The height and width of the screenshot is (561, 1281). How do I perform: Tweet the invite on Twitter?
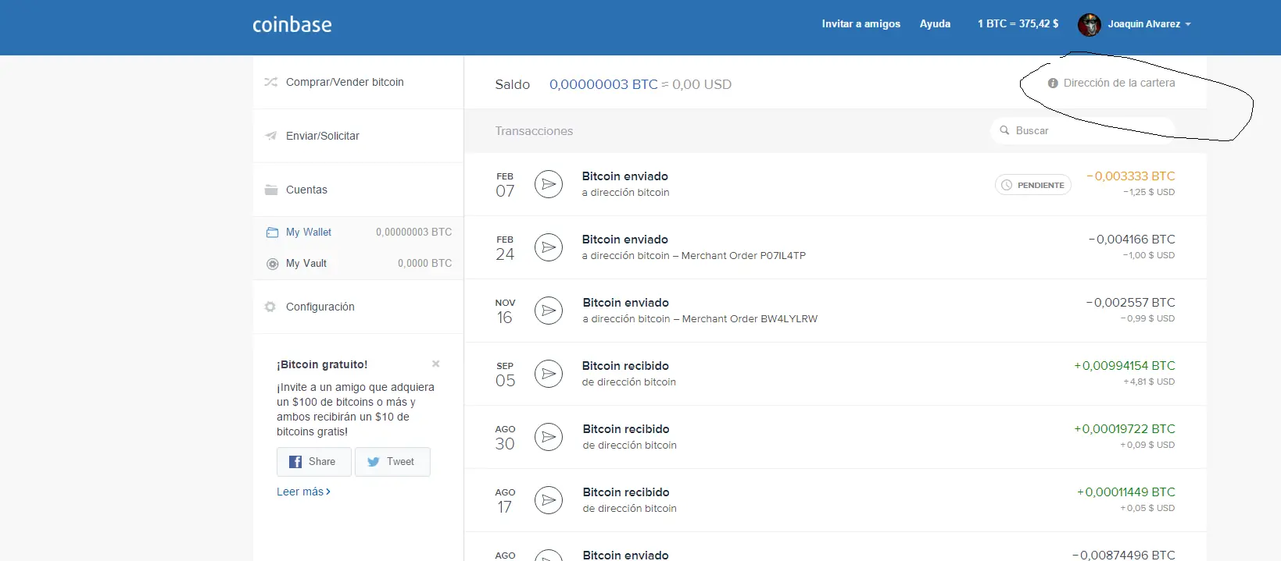click(392, 462)
